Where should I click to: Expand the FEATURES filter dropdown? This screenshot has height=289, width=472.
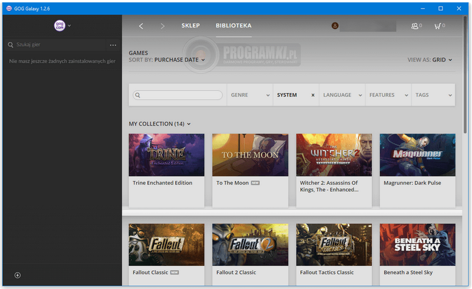[388, 95]
